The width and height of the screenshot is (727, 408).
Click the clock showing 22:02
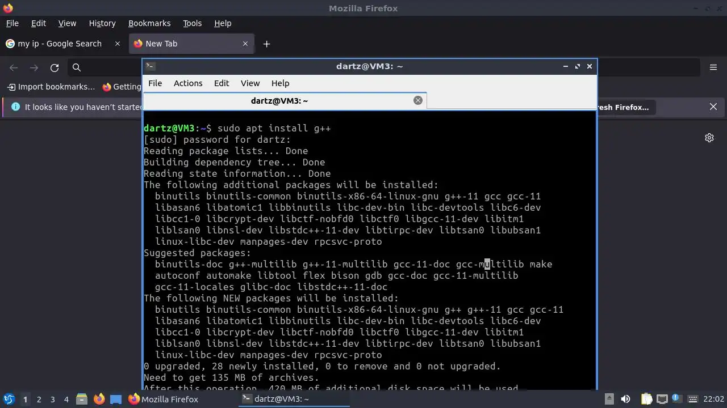pos(713,399)
